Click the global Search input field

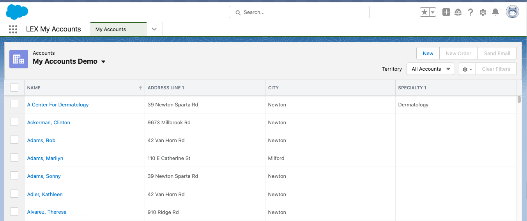299,12
